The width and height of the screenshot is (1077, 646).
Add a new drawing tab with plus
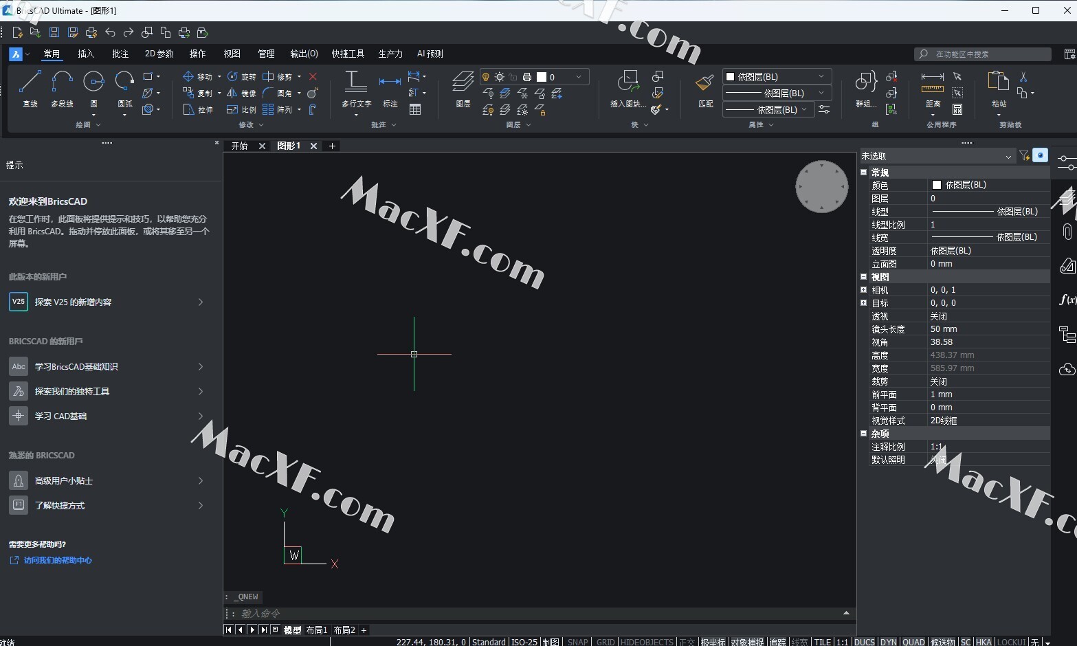(x=332, y=146)
